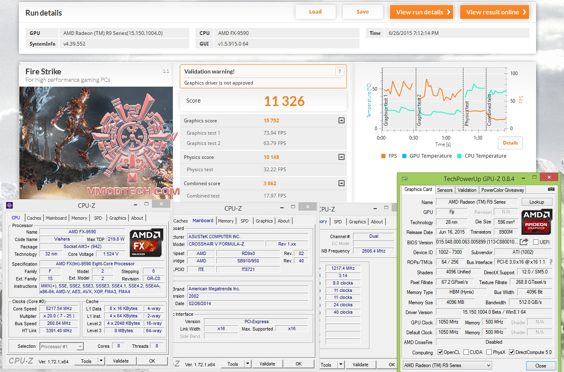The width and height of the screenshot is (564, 372).
Task: Click the Details button under the chart
Action: [510, 143]
